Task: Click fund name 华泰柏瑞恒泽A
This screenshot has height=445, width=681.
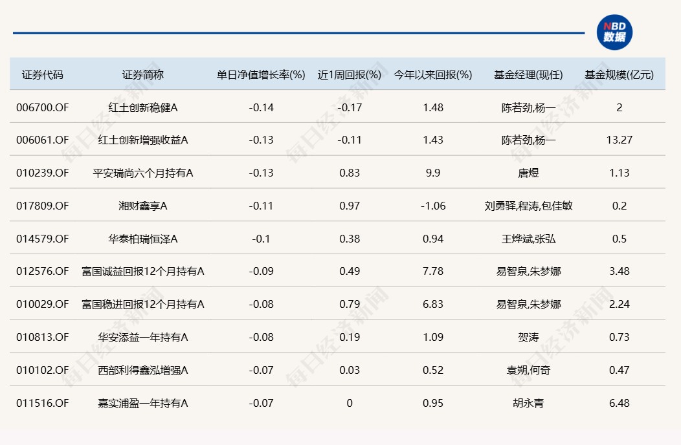Action: coord(143,239)
